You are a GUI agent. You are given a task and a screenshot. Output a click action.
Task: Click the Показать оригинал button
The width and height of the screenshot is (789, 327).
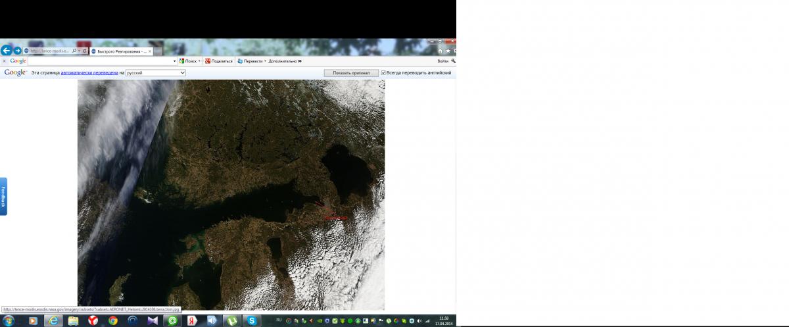351,73
